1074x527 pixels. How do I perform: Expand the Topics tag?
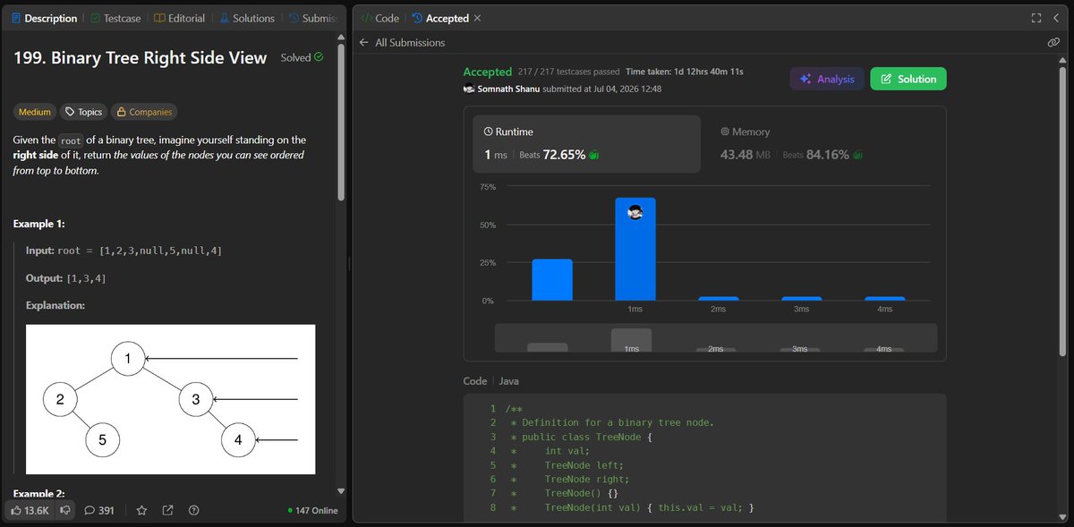tap(82, 112)
